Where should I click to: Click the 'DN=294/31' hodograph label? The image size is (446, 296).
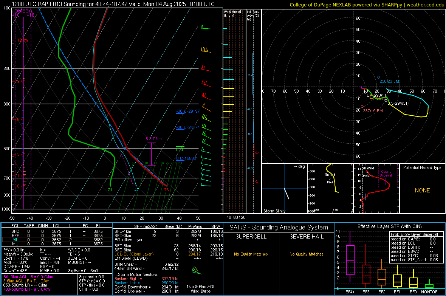point(397,103)
